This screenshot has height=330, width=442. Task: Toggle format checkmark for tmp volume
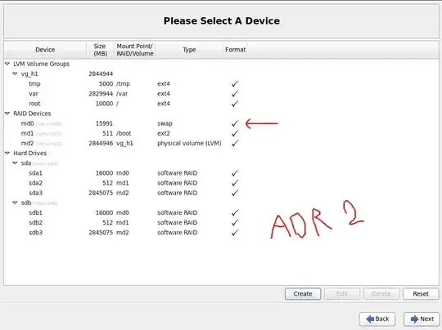[235, 84]
